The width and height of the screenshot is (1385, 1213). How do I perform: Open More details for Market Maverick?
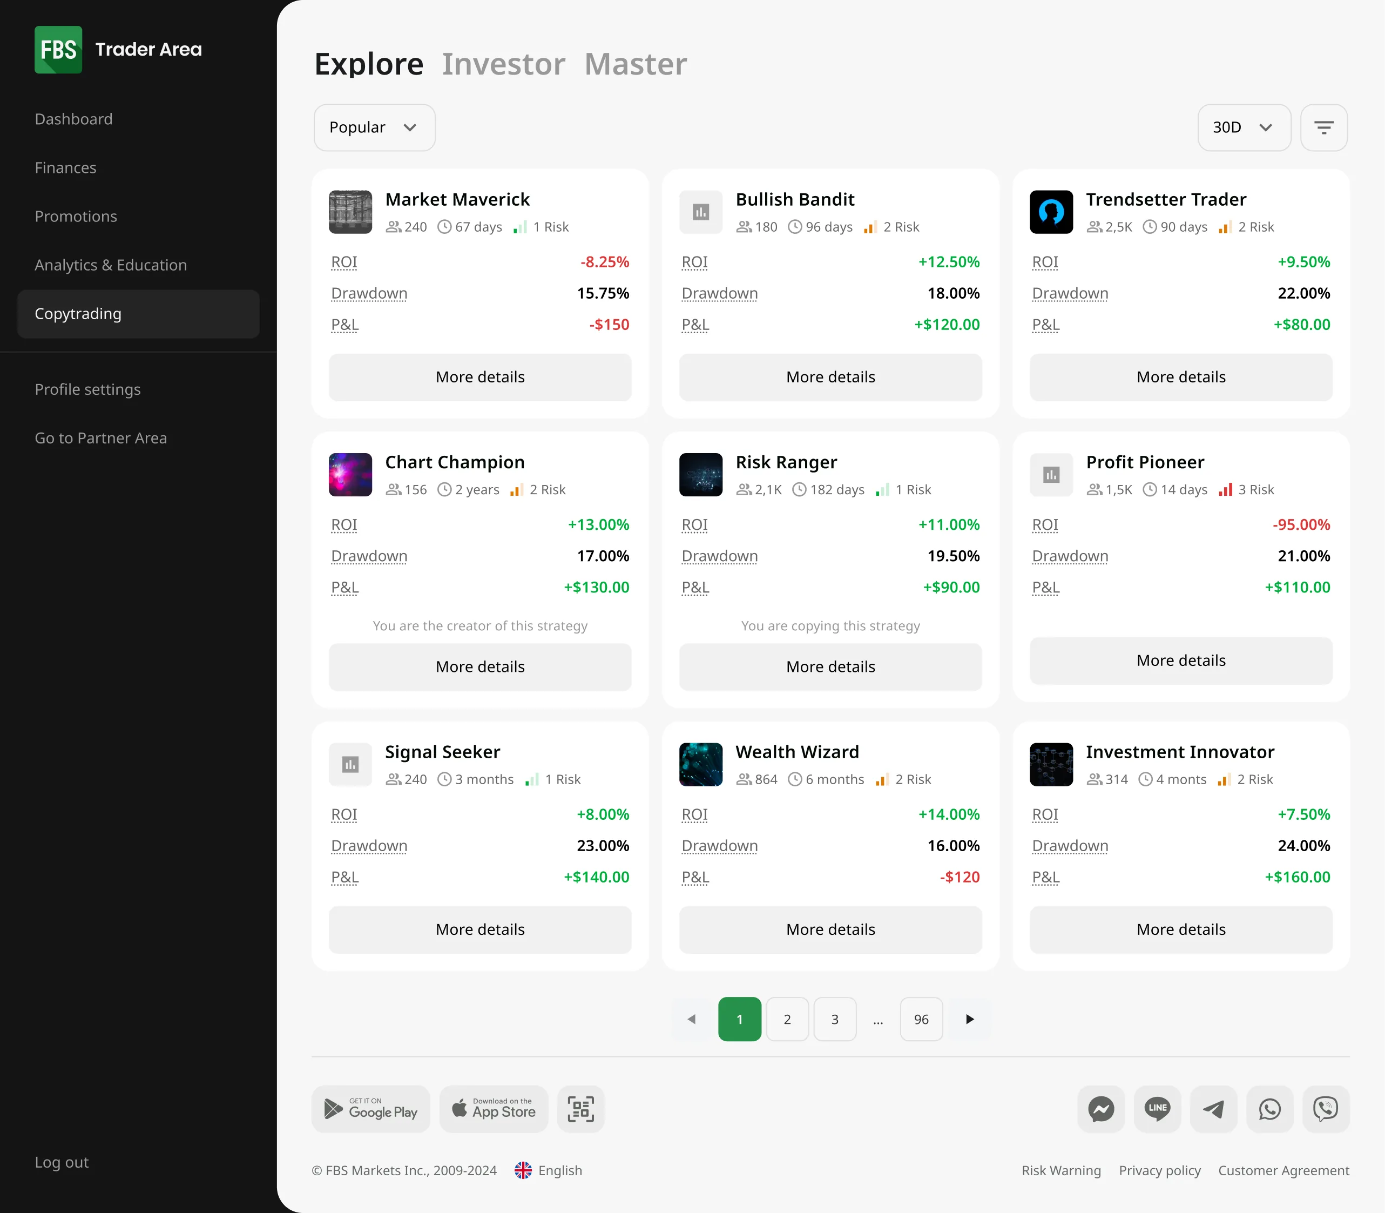(479, 377)
